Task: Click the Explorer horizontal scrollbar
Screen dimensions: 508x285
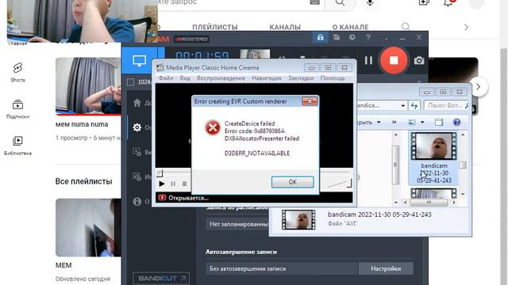Action: pos(429,203)
